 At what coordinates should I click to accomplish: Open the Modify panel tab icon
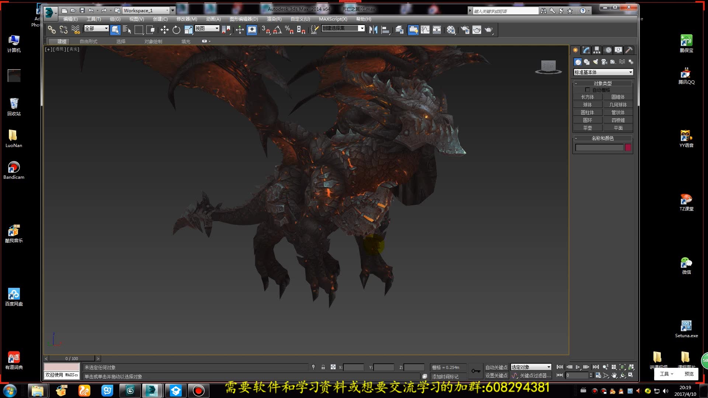pos(586,50)
